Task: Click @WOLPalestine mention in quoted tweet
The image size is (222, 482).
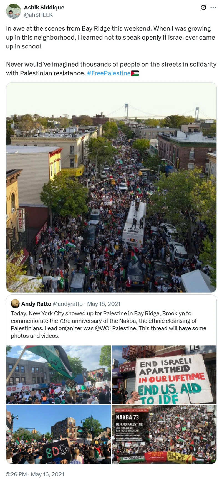Action: tap(116, 328)
